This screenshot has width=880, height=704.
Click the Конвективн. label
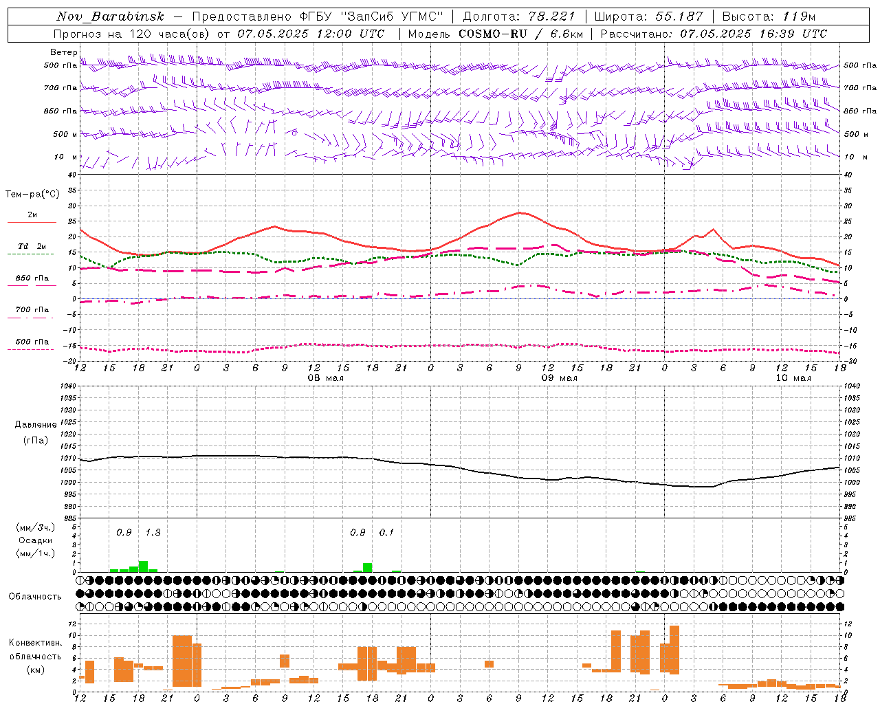tap(35, 643)
